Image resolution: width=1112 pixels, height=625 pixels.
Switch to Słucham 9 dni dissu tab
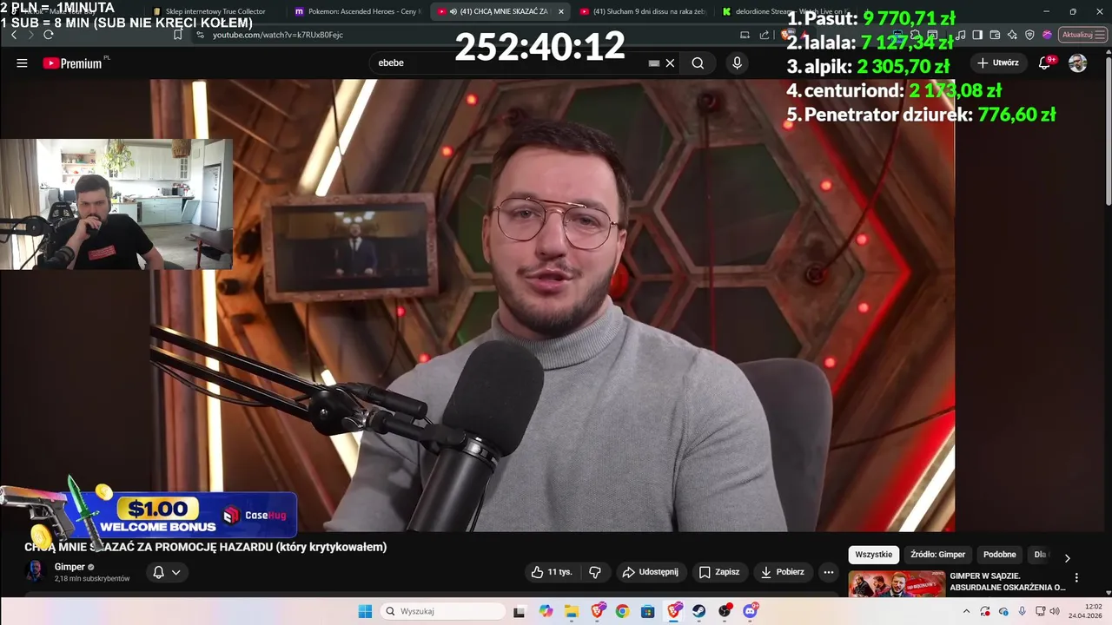pyautogui.click(x=643, y=11)
